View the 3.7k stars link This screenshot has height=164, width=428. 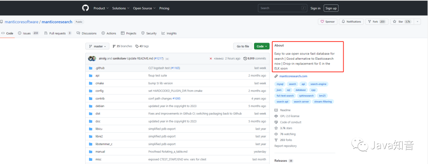point(283,128)
